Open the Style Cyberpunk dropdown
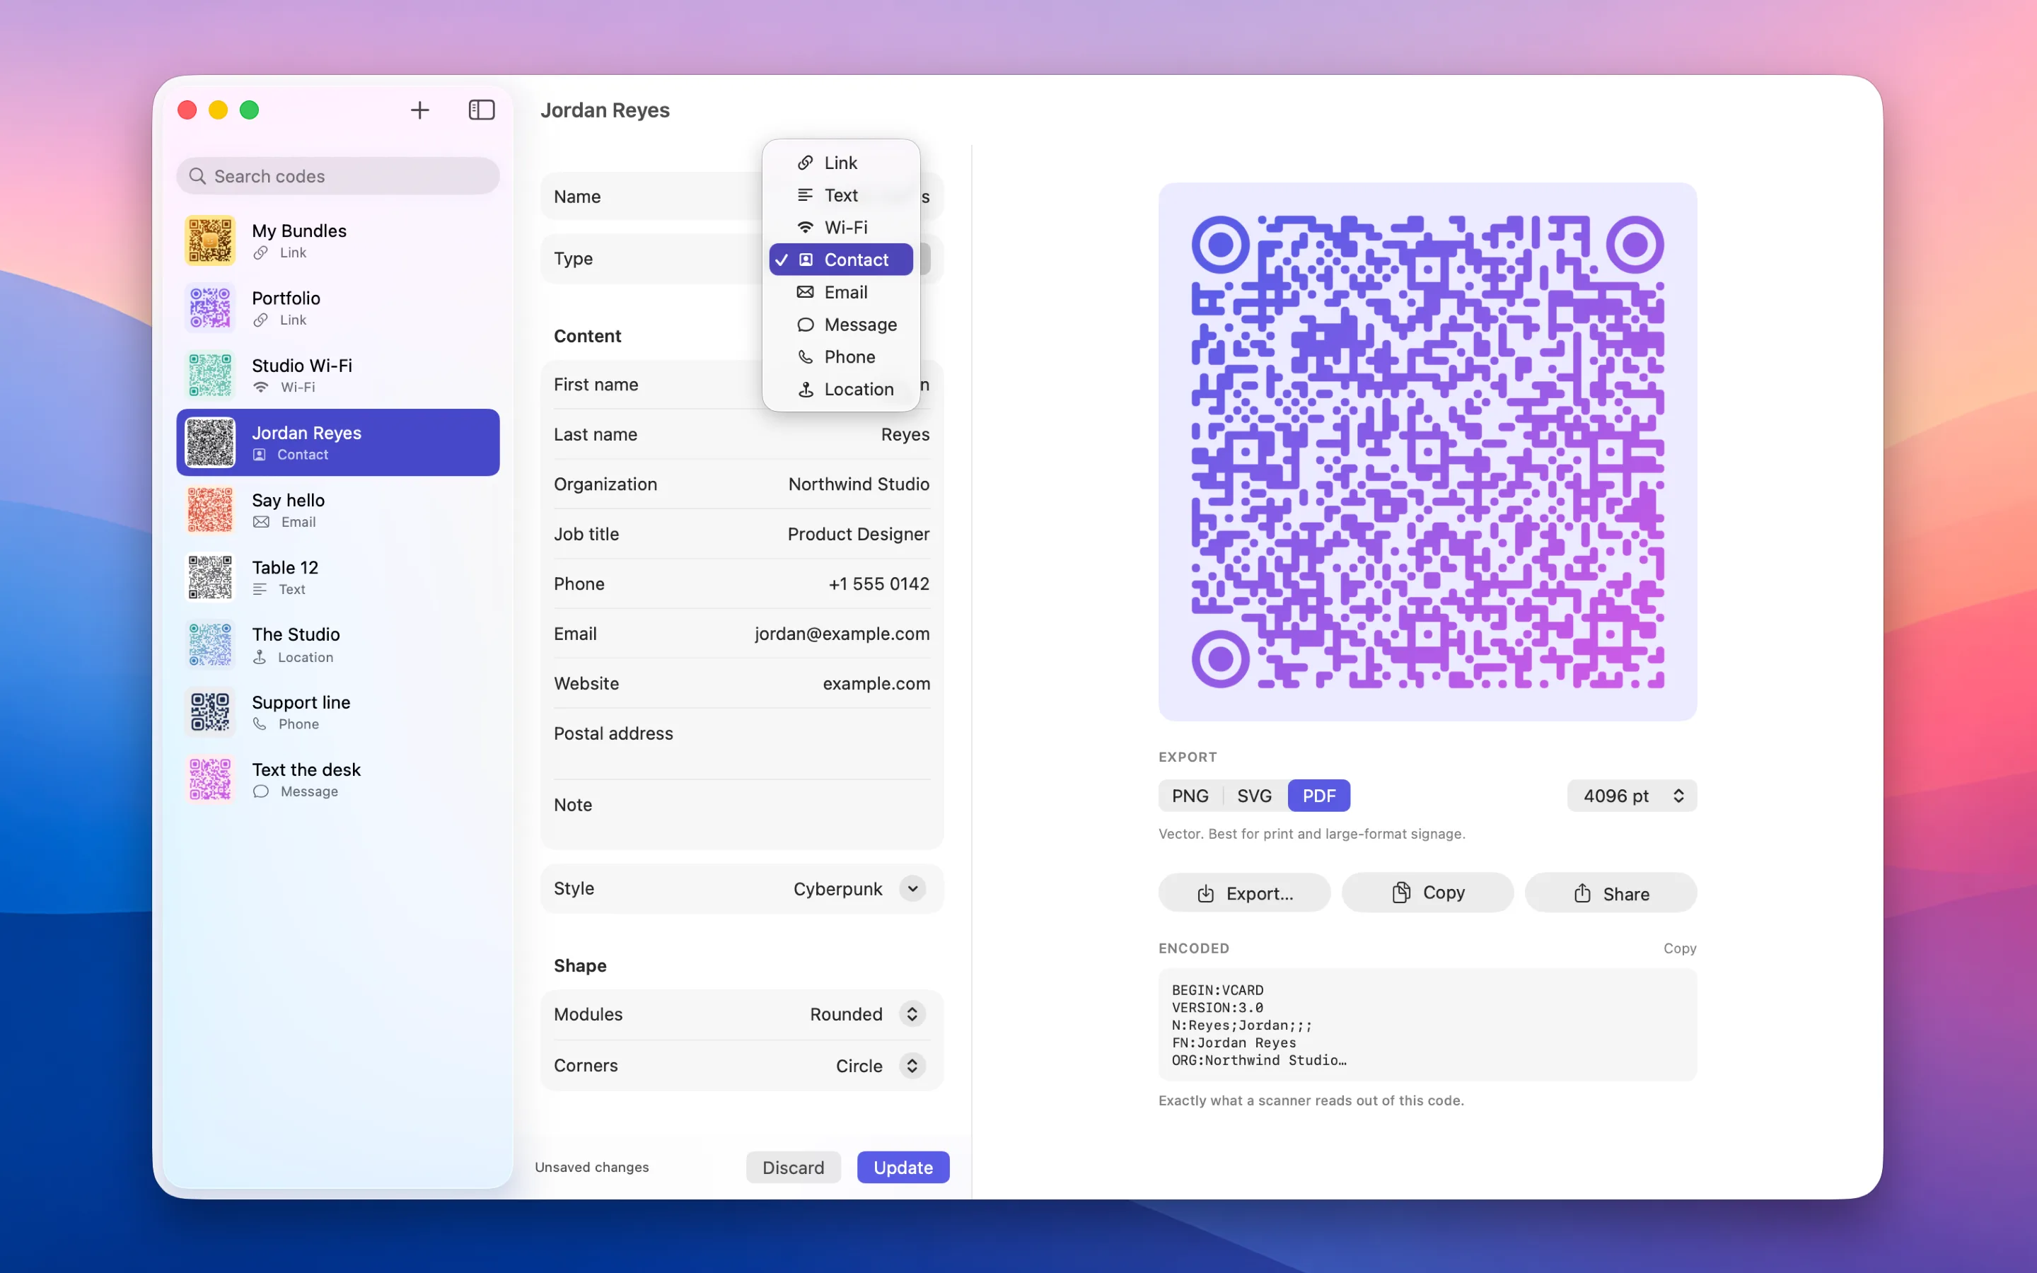 point(912,888)
